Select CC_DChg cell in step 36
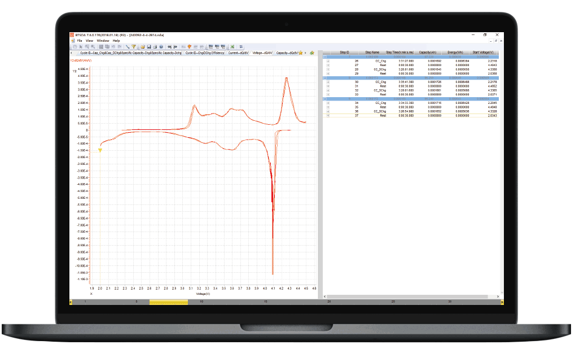The width and height of the screenshot is (575, 349). coord(380,111)
